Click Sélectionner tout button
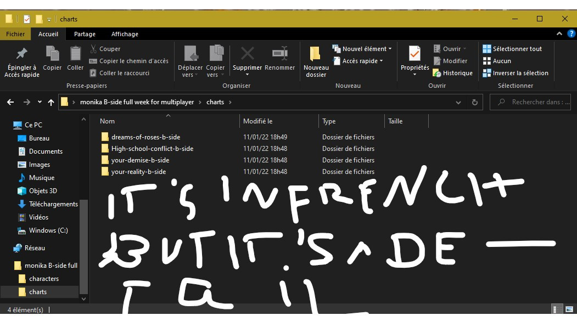Screen dimensions: 577x321 512,49
